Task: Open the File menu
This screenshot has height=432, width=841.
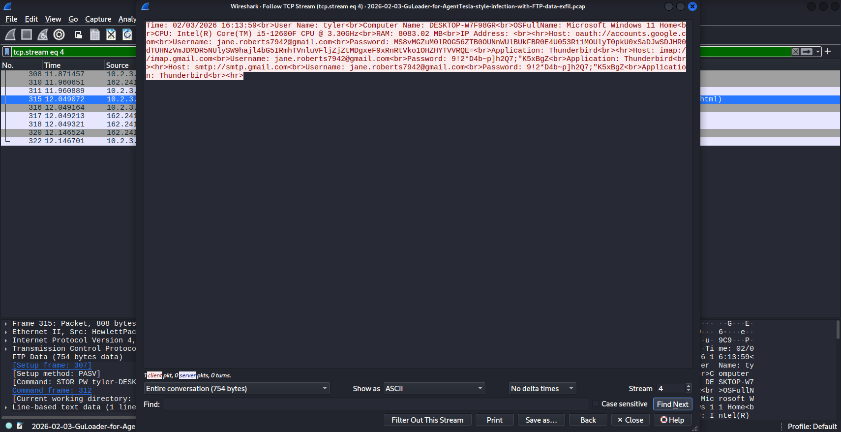Action: [11, 19]
